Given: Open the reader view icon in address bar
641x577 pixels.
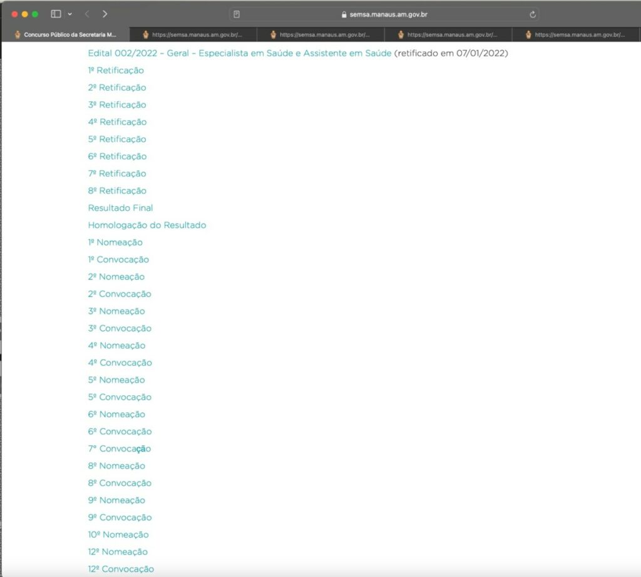Looking at the screenshot, I should [x=237, y=14].
